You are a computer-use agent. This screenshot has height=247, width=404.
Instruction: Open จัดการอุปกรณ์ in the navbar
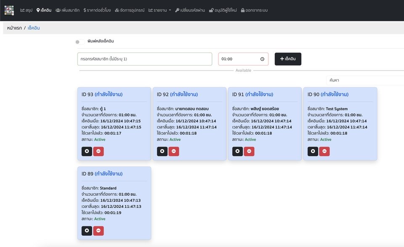pyautogui.click(x=130, y=10)
